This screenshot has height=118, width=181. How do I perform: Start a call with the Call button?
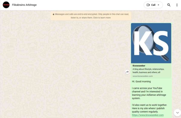tap(153, 5)
